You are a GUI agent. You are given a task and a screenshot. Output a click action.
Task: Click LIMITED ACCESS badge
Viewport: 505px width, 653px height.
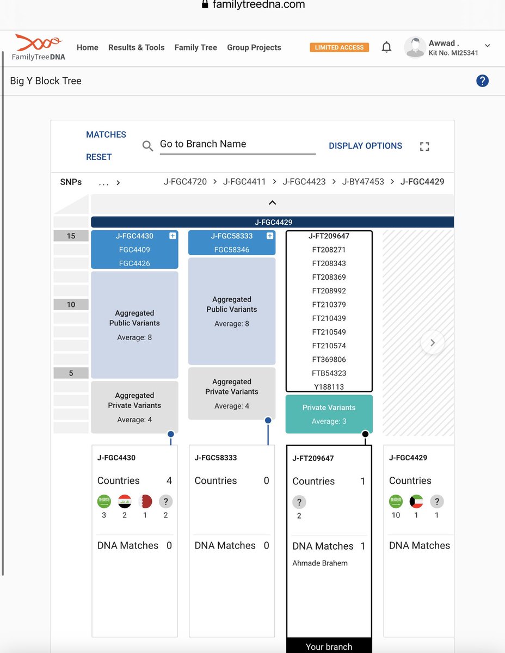click(340, 47)
